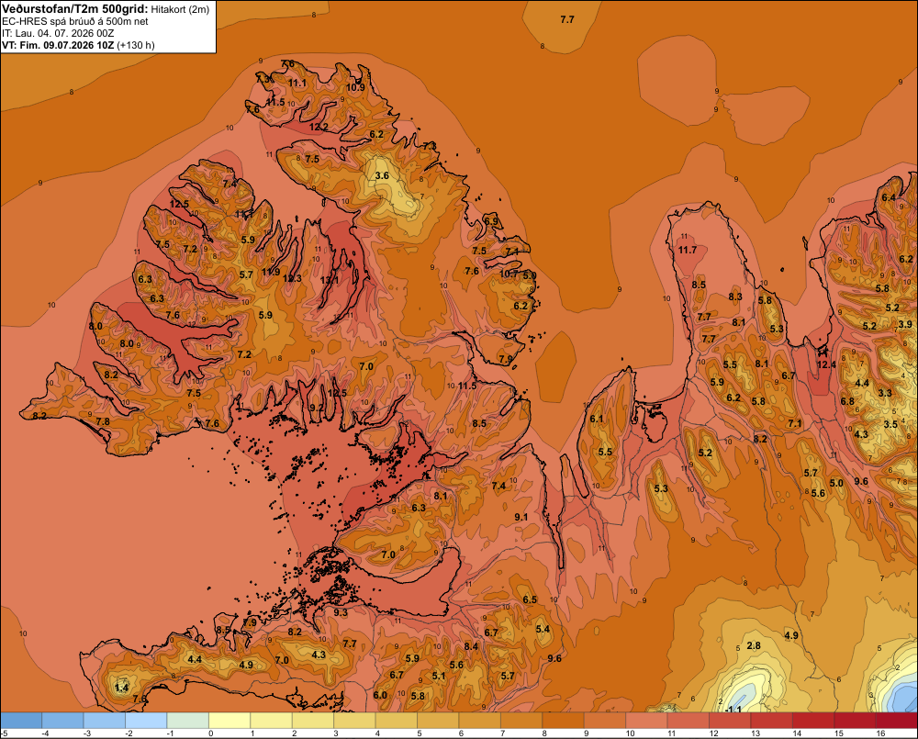Select the 2.8 temperature label
This screenshot has height=739, width=918.
(x=754, y=645)
